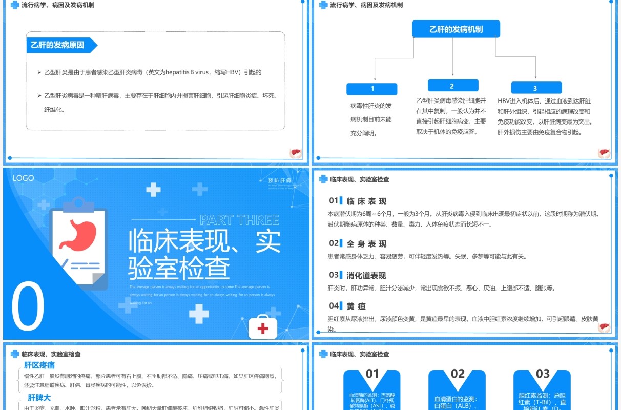
Task: Click the line 肝炎时，肝功异常，胆汁分泌减少
Action: pyautogui.click(x=441, y=288)
